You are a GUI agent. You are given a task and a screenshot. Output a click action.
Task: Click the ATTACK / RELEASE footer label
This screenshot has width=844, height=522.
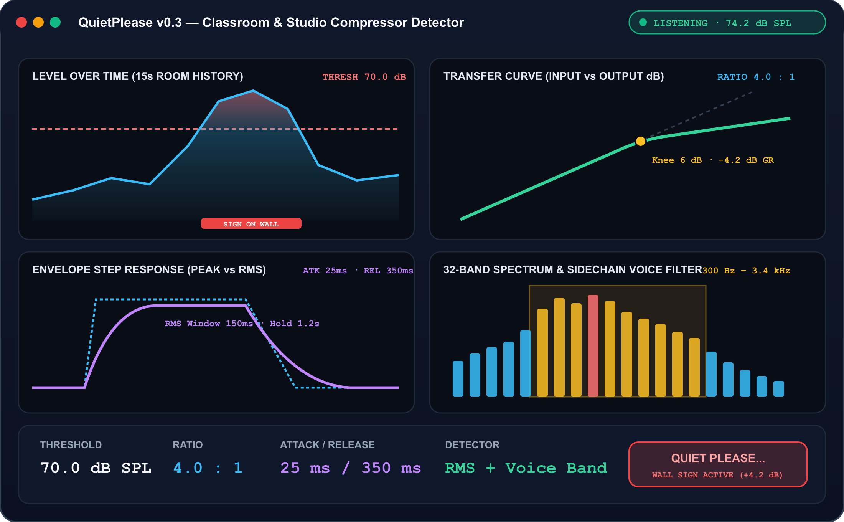point(327,445)
